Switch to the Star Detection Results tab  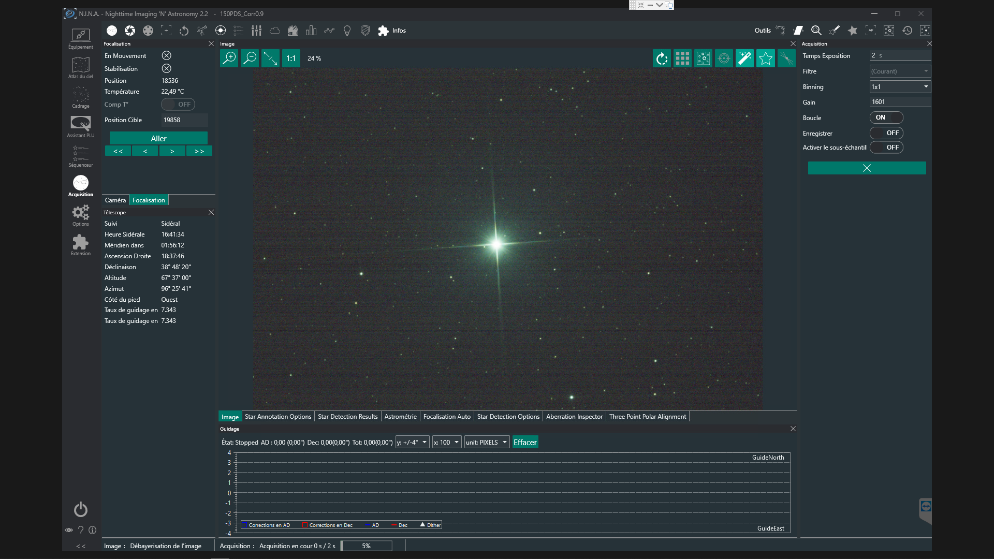[x=348, y=417]
